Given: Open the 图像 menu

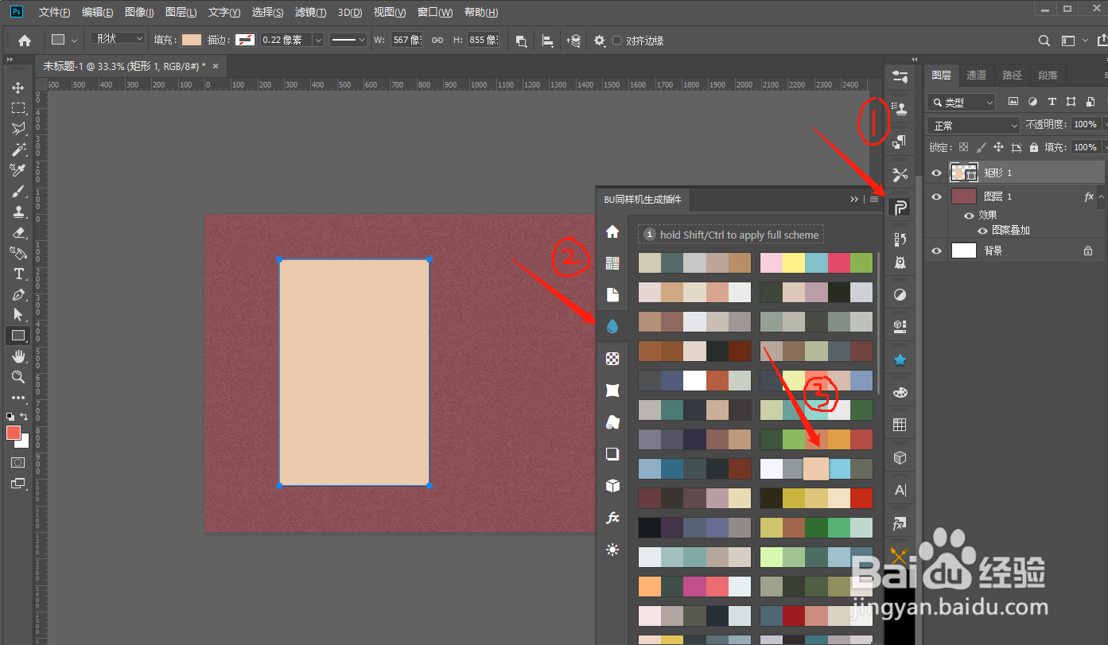Looking at the screenshot, I should (x=139, y=13).
